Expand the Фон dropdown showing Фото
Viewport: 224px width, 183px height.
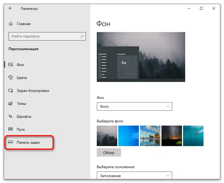[x=135, y=106]
